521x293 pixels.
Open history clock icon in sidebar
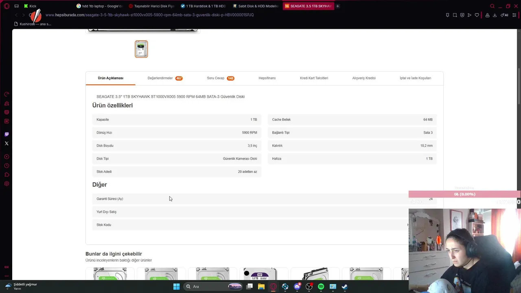[x=7, y=166]
